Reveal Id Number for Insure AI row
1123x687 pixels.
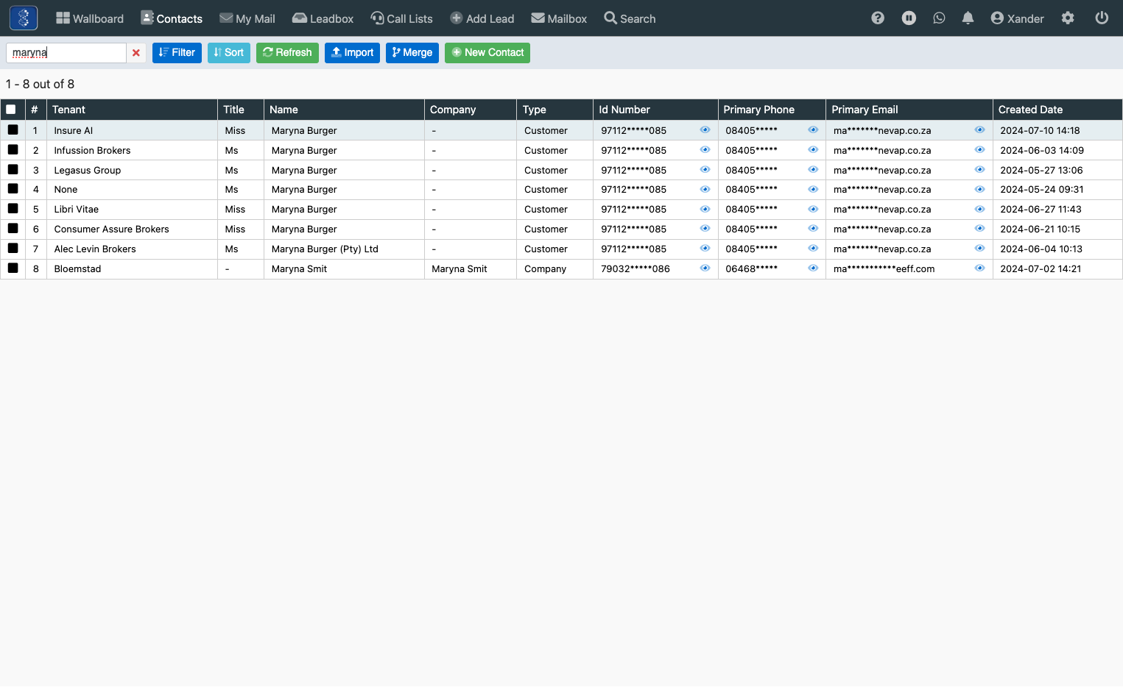coord(705,130)
